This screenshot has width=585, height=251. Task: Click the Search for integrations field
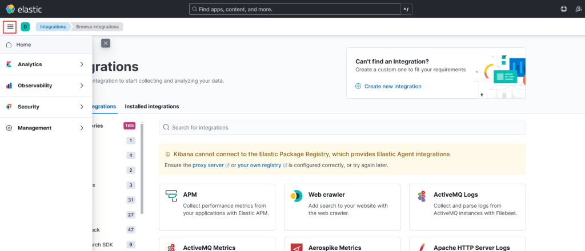[342, 127]
